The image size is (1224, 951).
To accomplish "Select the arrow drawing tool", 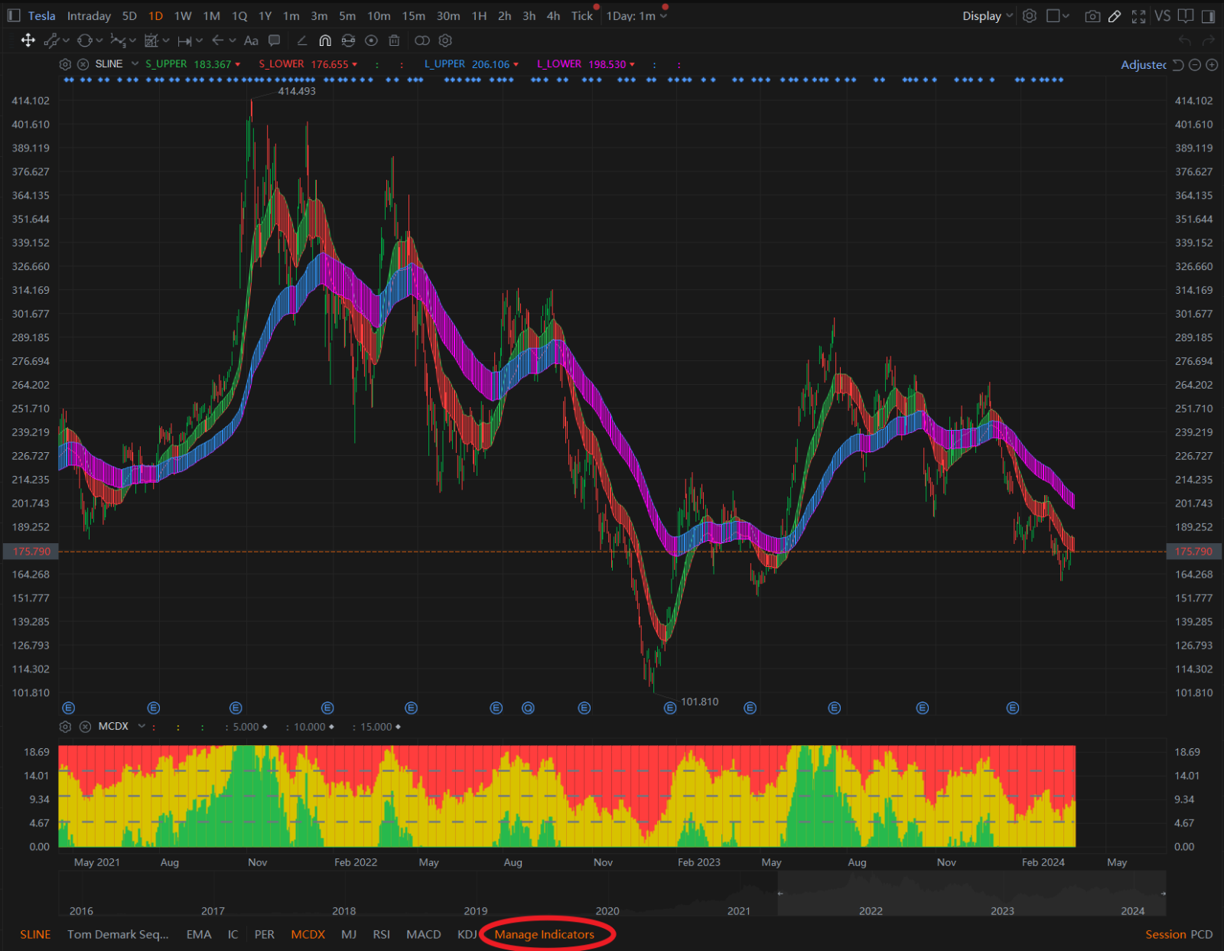I will pos(218,41).
